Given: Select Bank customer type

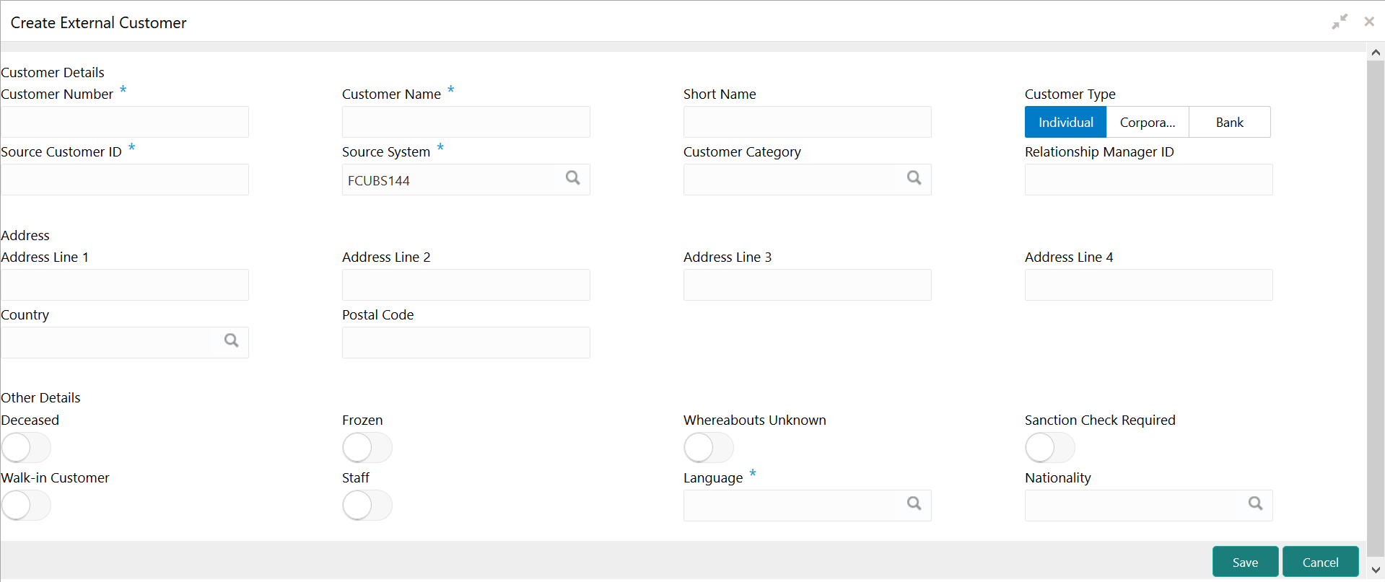Looking at the screenshot, I should click(x=1230, y=123).
